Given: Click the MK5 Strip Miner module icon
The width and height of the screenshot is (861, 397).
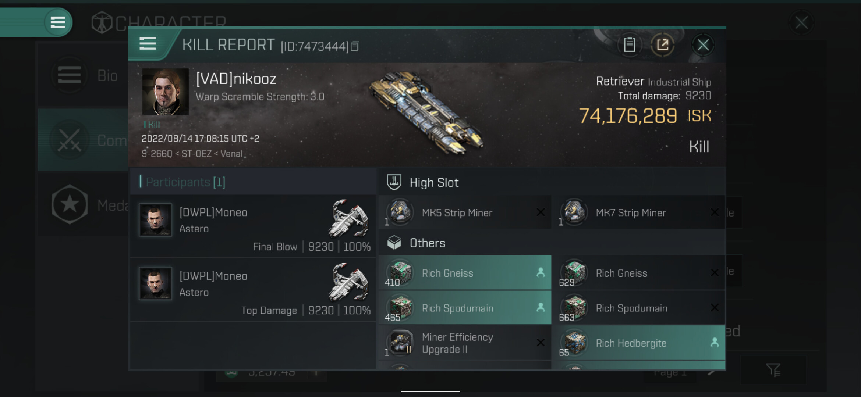Looking at the screenshot, I should 400,212.
